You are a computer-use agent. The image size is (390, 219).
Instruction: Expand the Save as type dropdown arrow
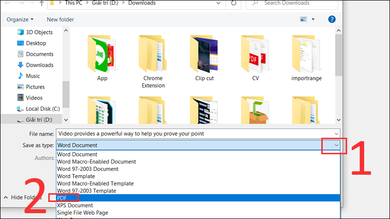coord(336,145)
